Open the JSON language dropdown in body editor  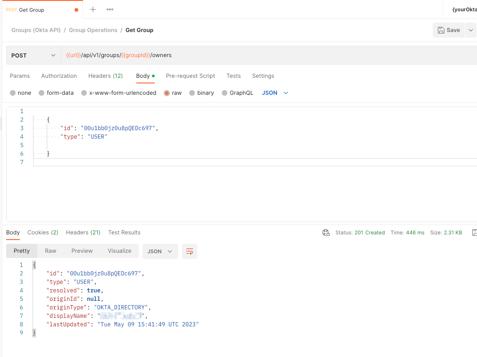275,93
